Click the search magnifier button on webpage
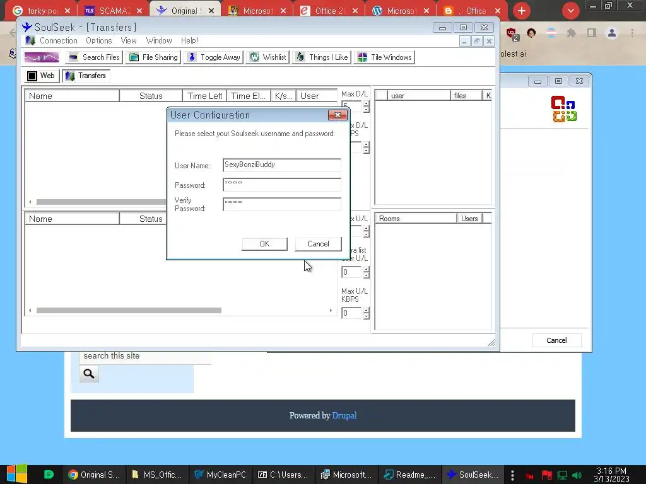Viewport: 646px width, 484px height. 89,374
